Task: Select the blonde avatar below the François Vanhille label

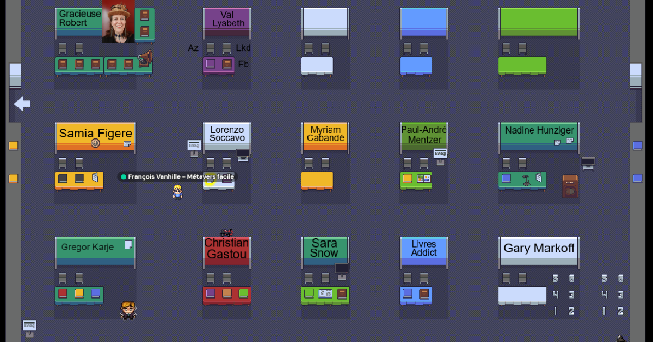Action: [x=177, y=192]
